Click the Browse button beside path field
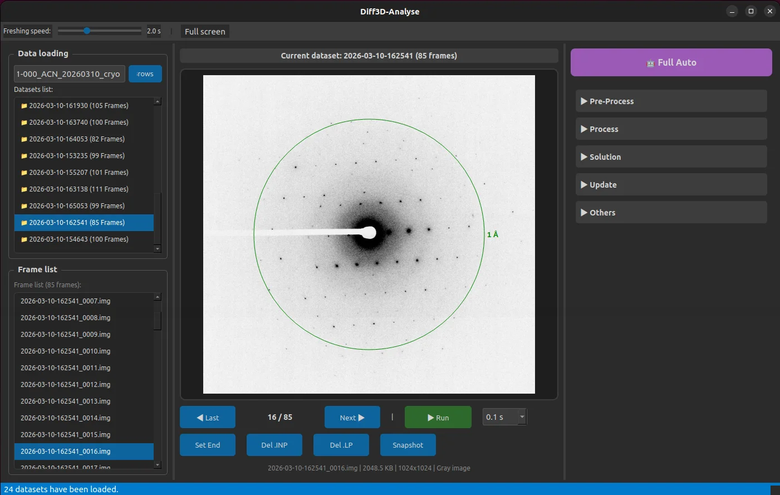The image size is (780, 495). pos(145,73)
